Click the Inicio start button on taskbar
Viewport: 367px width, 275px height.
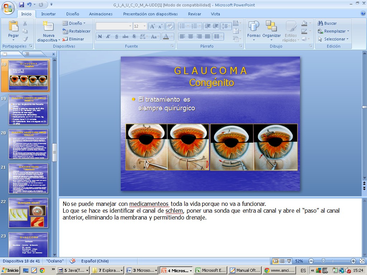(x=10, y=270)
